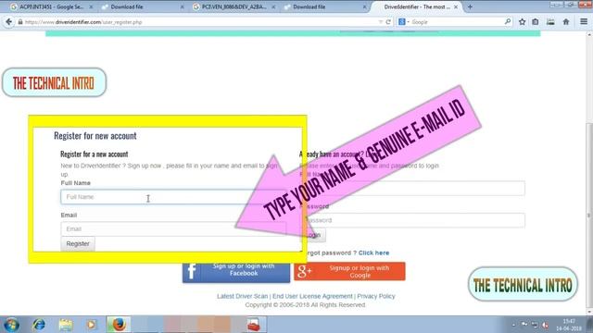Open the network tray icon
This screenshot has height=333, width=593.
(x=535, y=325)
